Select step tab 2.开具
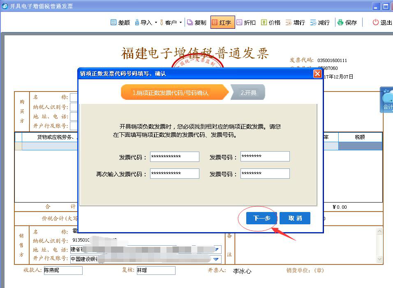 (x=248, y=93)
